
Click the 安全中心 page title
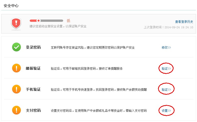click(x=11, y=6)
